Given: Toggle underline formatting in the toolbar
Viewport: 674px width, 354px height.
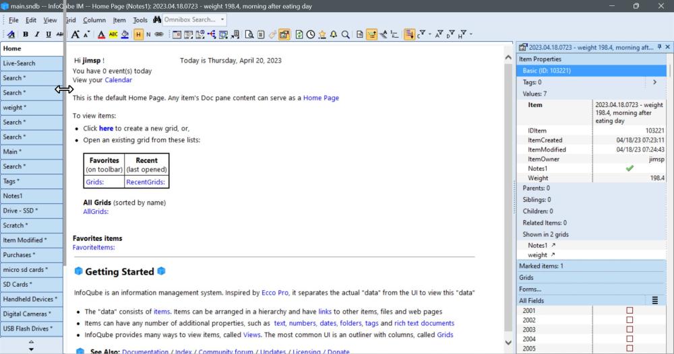Looking at the screenshot, I should 49,34.
